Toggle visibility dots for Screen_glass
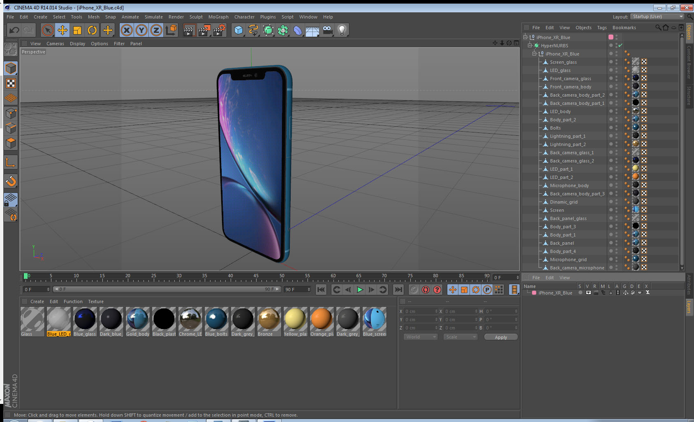The height and width of the screenshot is (422, 694). click(x=616, y=62)
